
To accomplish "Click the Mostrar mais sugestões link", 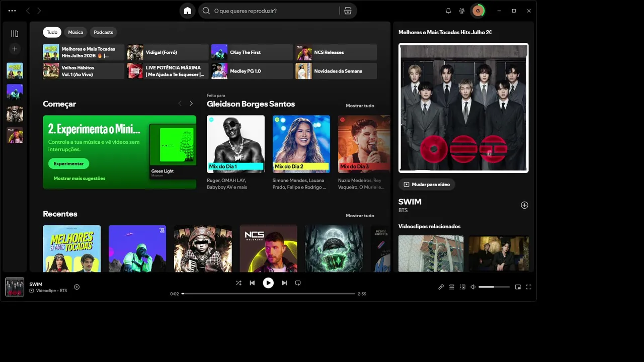I will click(79, 178).
